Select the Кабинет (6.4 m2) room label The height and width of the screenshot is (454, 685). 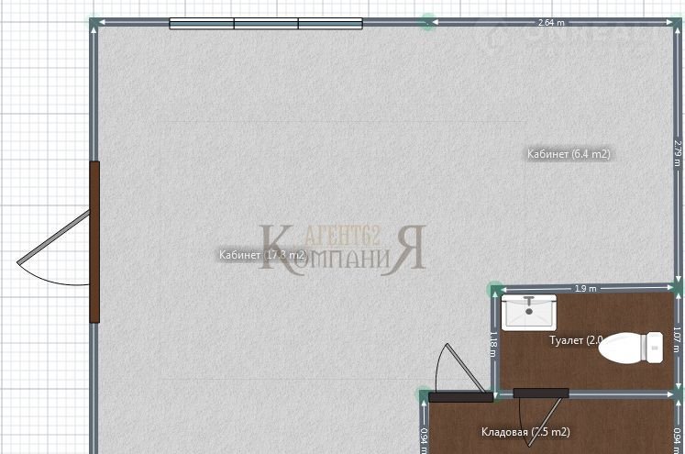click(x=568, y=154)
